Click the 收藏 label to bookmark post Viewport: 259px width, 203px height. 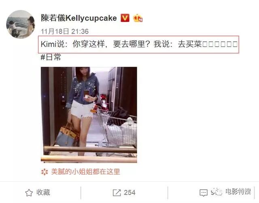(x=43, y=192)
